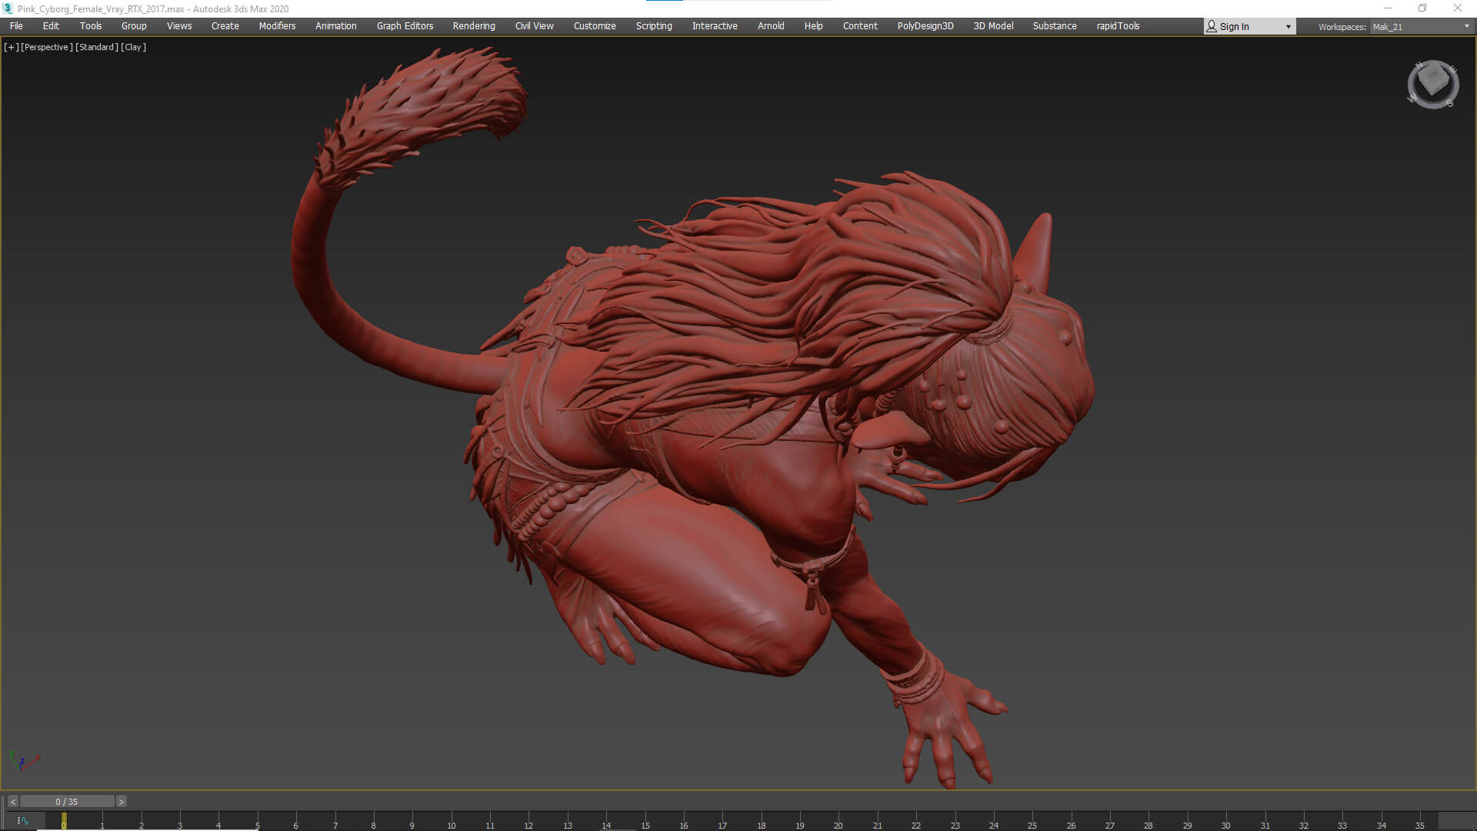
Task: Open the Rendering menu
Action: 474,26
